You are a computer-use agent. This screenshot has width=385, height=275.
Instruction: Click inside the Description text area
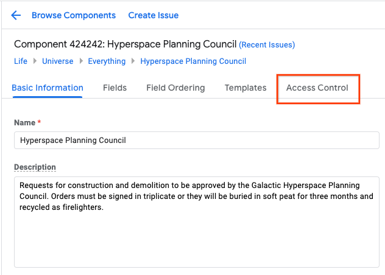[x=196, y=231]
